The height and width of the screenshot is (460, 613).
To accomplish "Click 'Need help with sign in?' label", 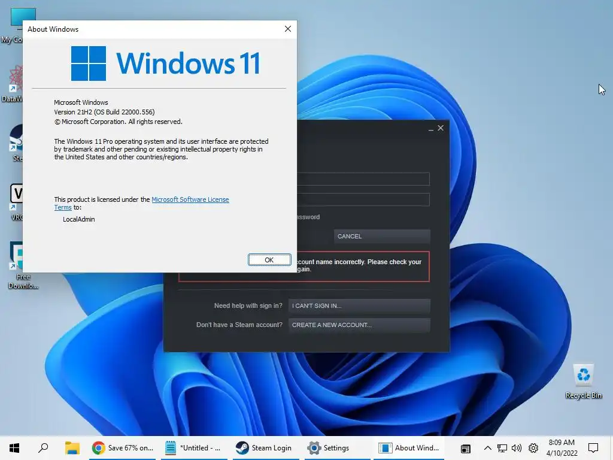I will coord(248,306).
